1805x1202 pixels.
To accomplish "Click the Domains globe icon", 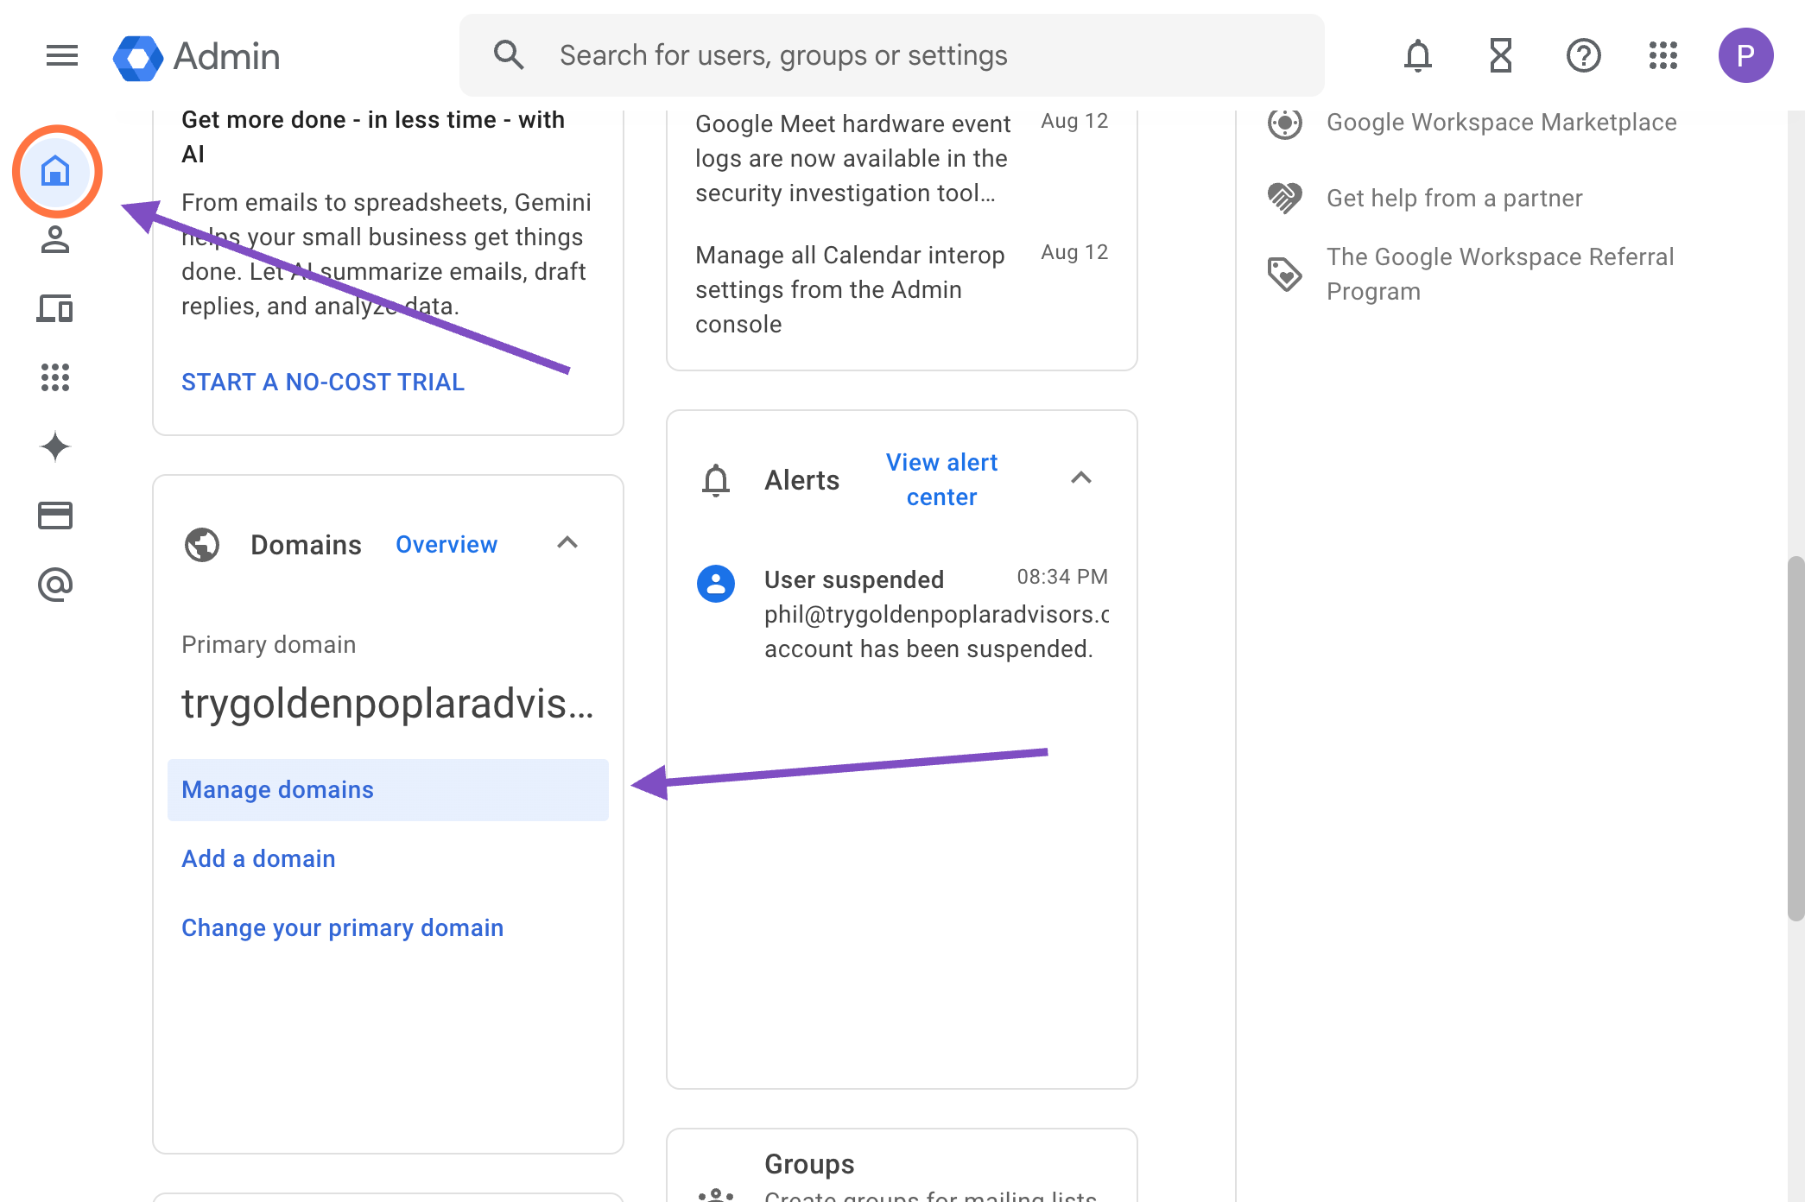I will pos(202,545).
